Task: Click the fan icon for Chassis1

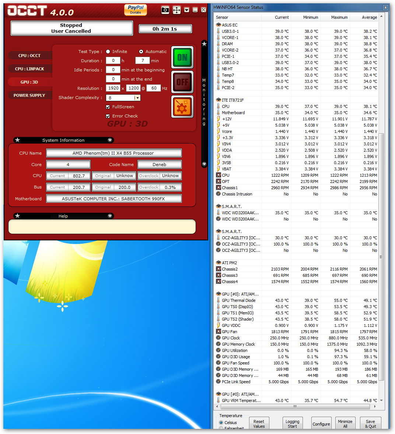Action: tap(218, 188)
